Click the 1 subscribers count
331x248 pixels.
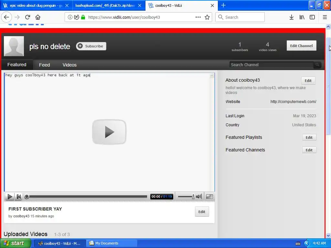click(x=240, y=46)
